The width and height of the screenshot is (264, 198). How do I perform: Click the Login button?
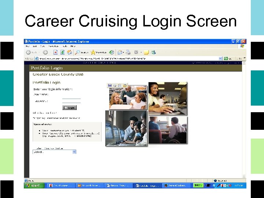(x=69, y=108)
